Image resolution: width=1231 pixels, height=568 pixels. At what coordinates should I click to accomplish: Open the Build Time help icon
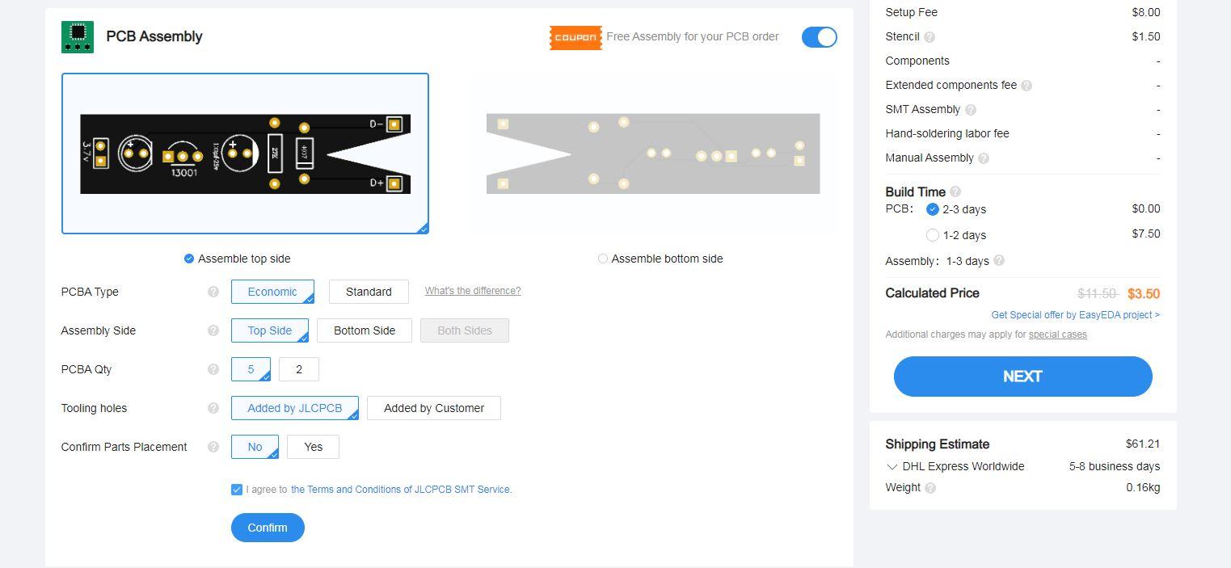tap(955, 192)
